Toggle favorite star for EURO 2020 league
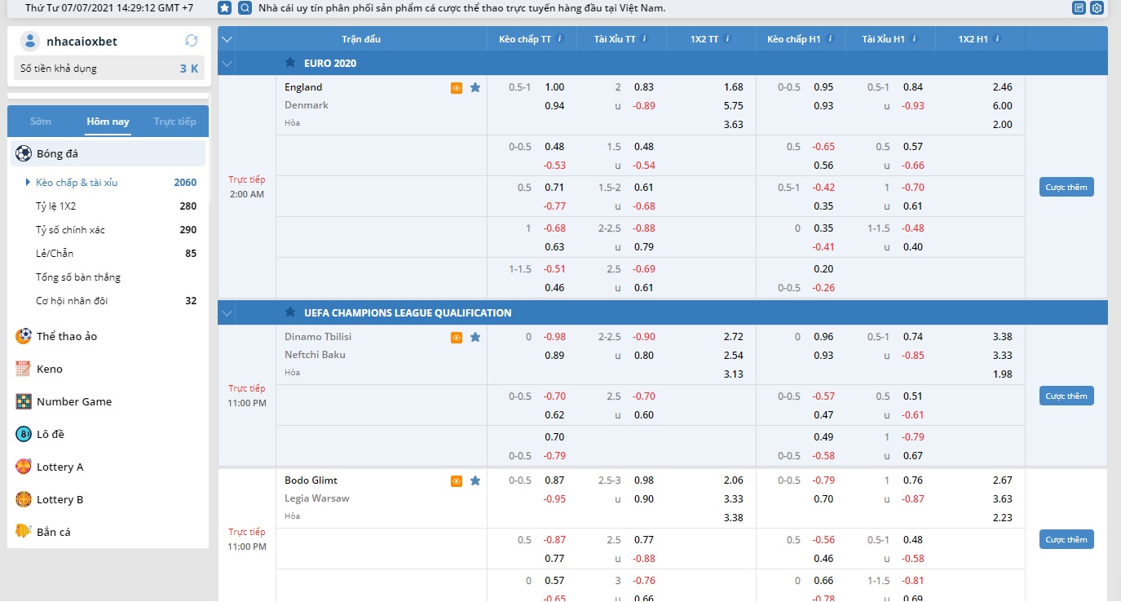 click(290, 63)
